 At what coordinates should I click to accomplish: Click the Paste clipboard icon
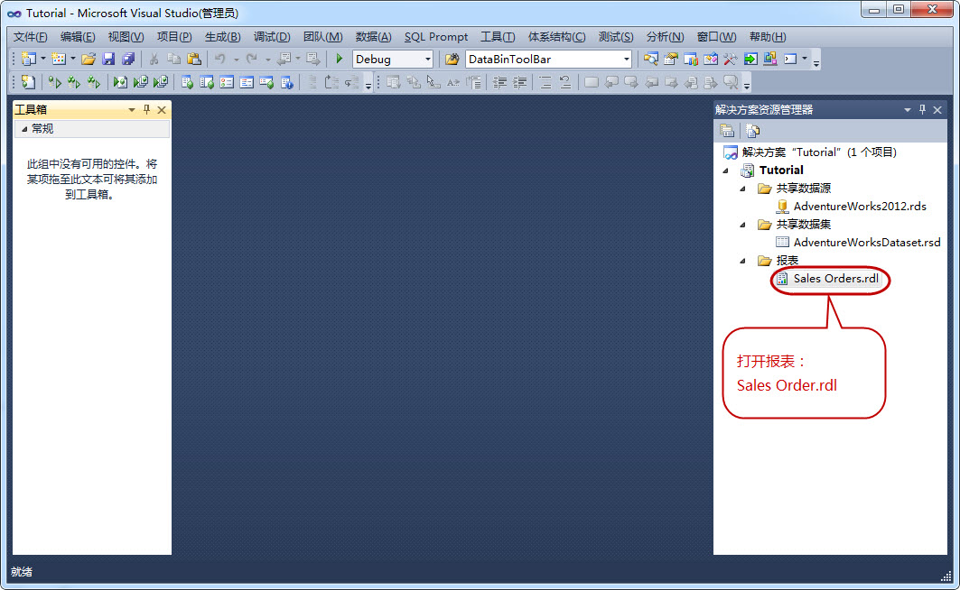pyautogui.click(x=194, y=59)
